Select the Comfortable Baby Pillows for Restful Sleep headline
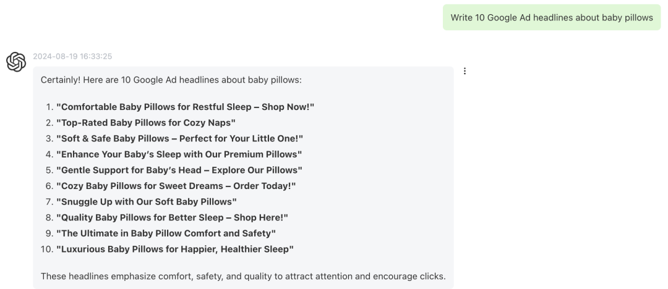The image size is (668, 289). (x=186, y=107)
